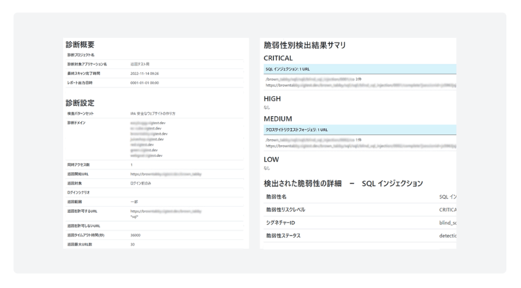Screen dimensions: 521x288
Task: Select the 巡回開始URL label
Action: tap(77, 174)
